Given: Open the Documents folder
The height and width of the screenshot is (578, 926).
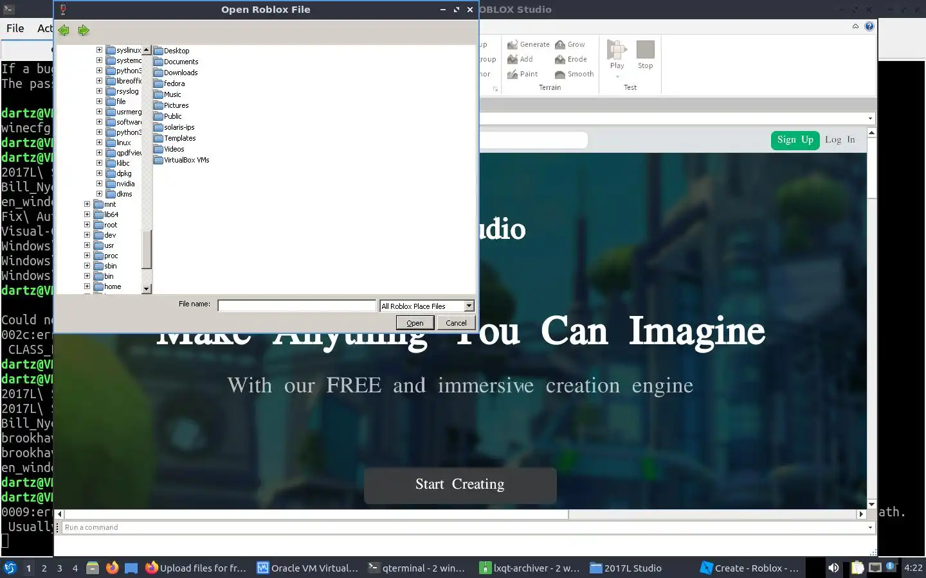Looking at the screenshot, I should click(176, 62).
